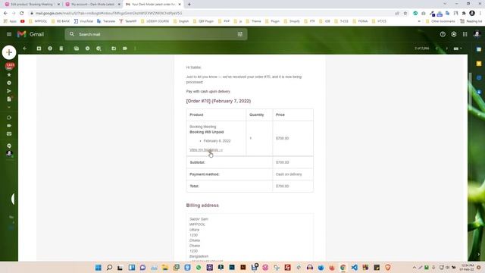This screenshot has width=485, height=273.
Task: Archive this email
Action: click(x=39, y=49)
